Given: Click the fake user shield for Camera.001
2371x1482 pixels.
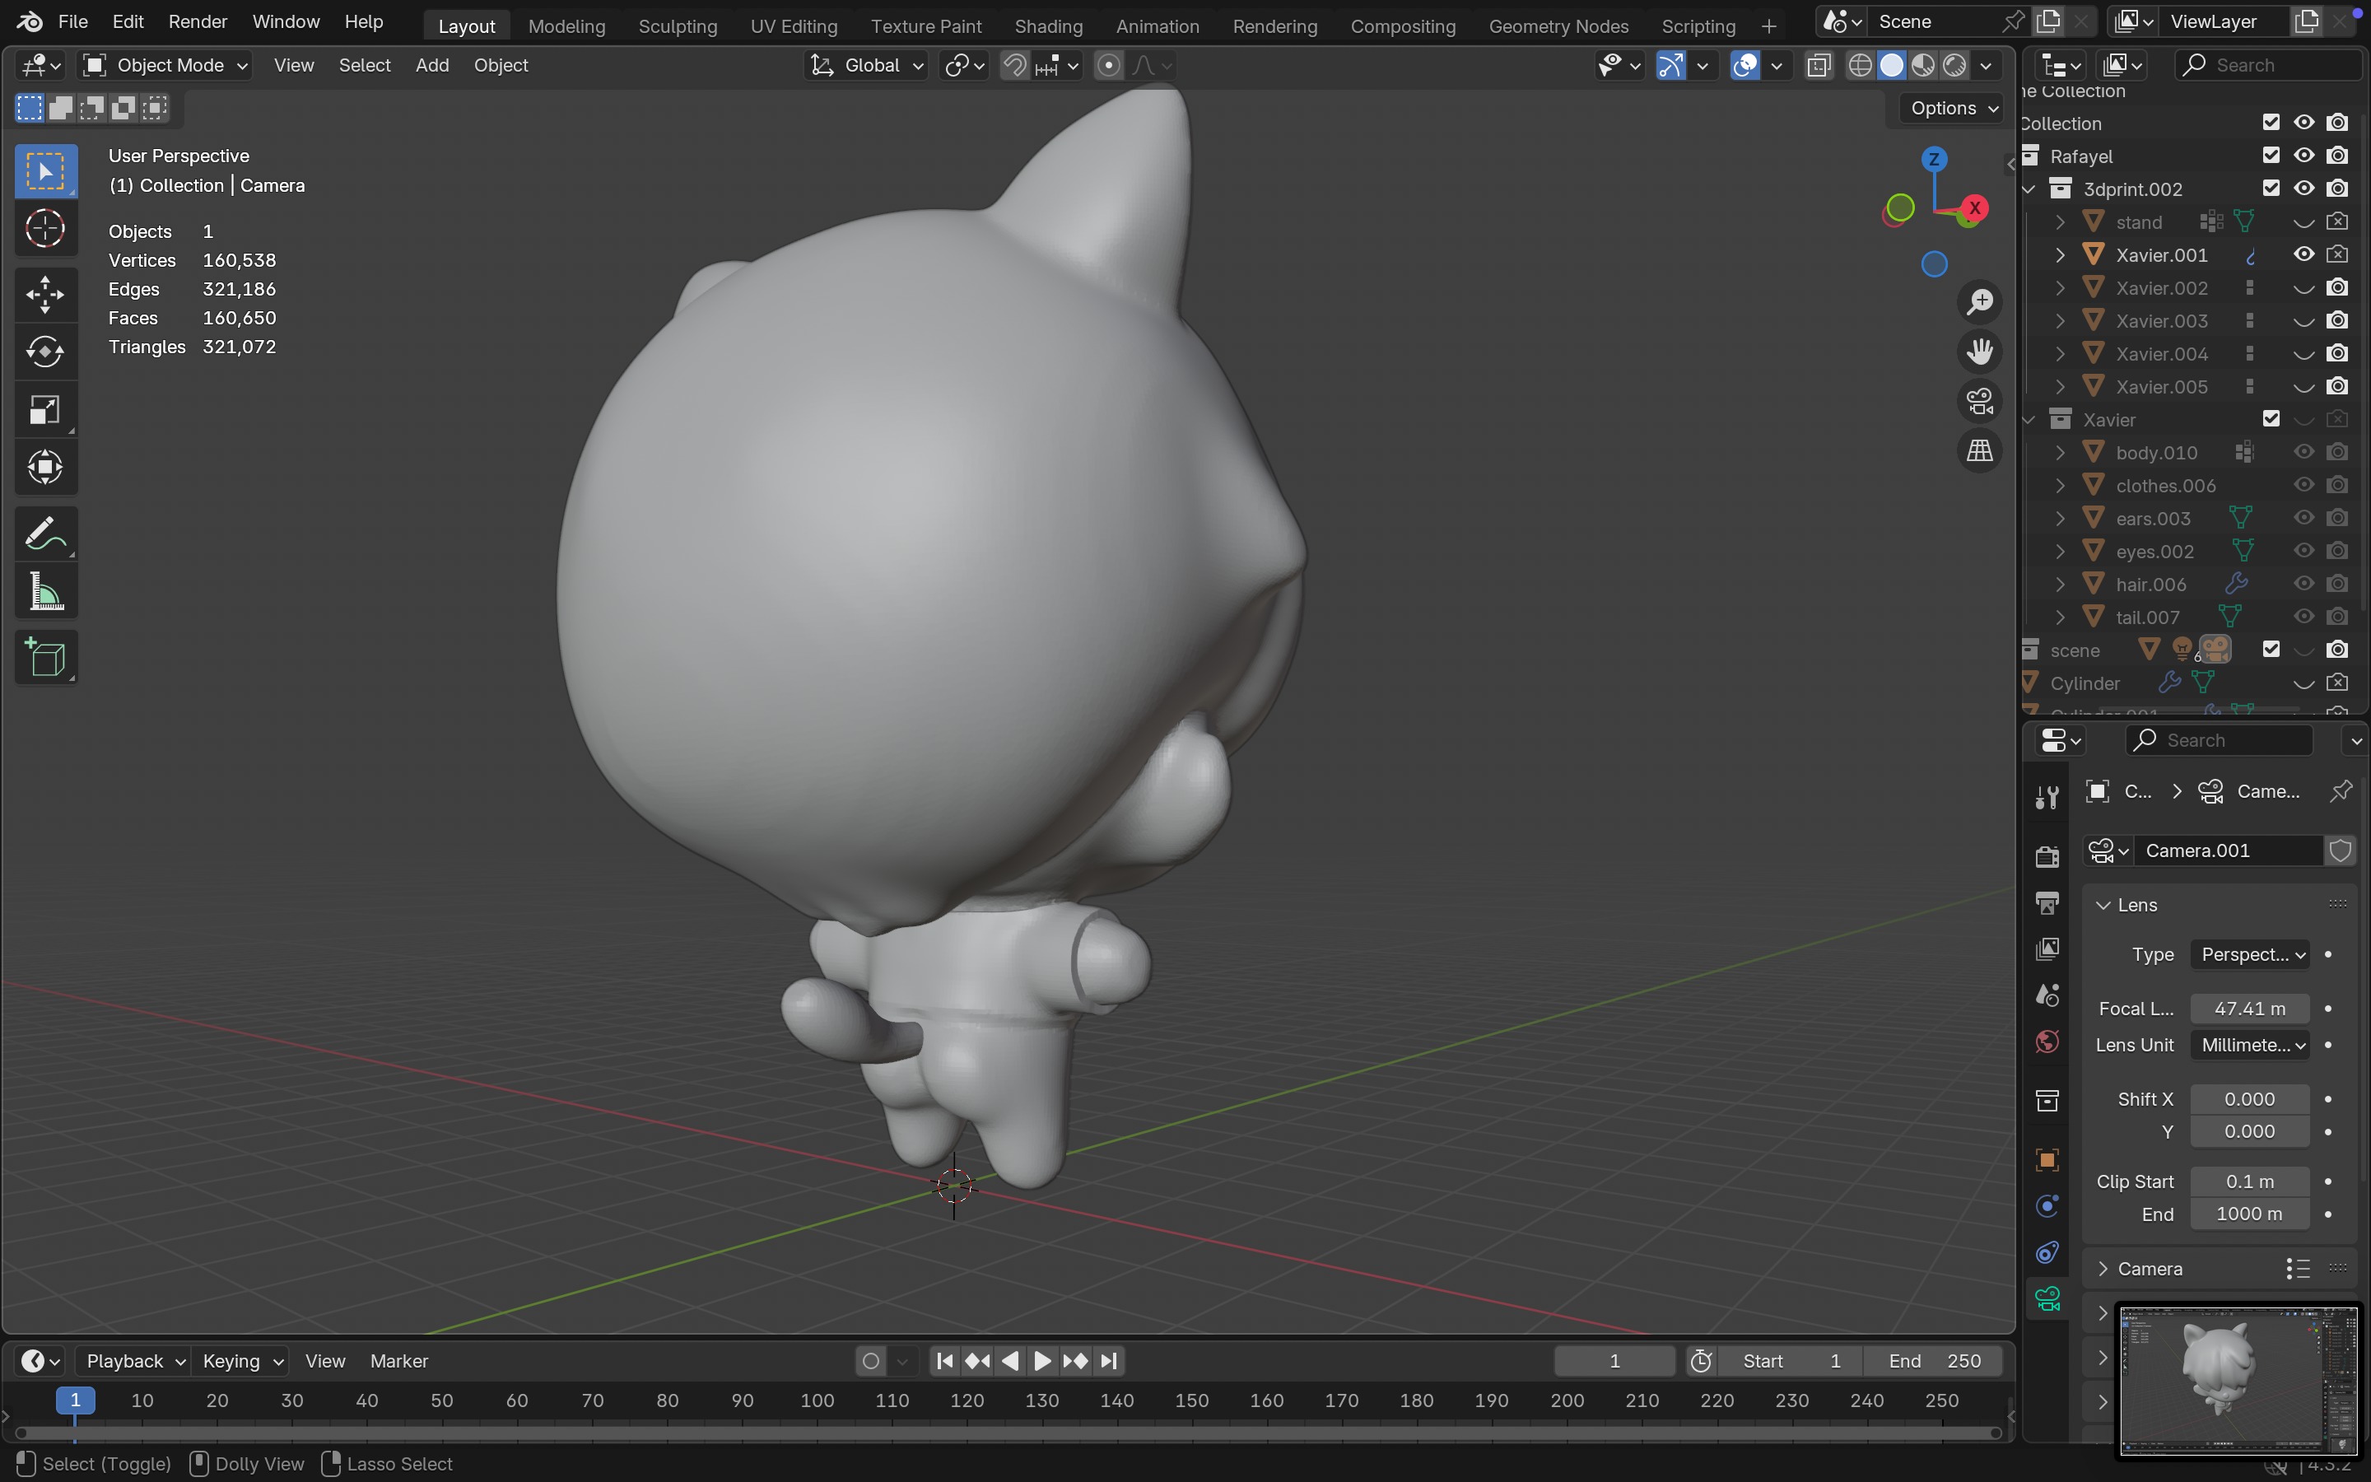Looking at the screenshot, I should pos(2341,851).
